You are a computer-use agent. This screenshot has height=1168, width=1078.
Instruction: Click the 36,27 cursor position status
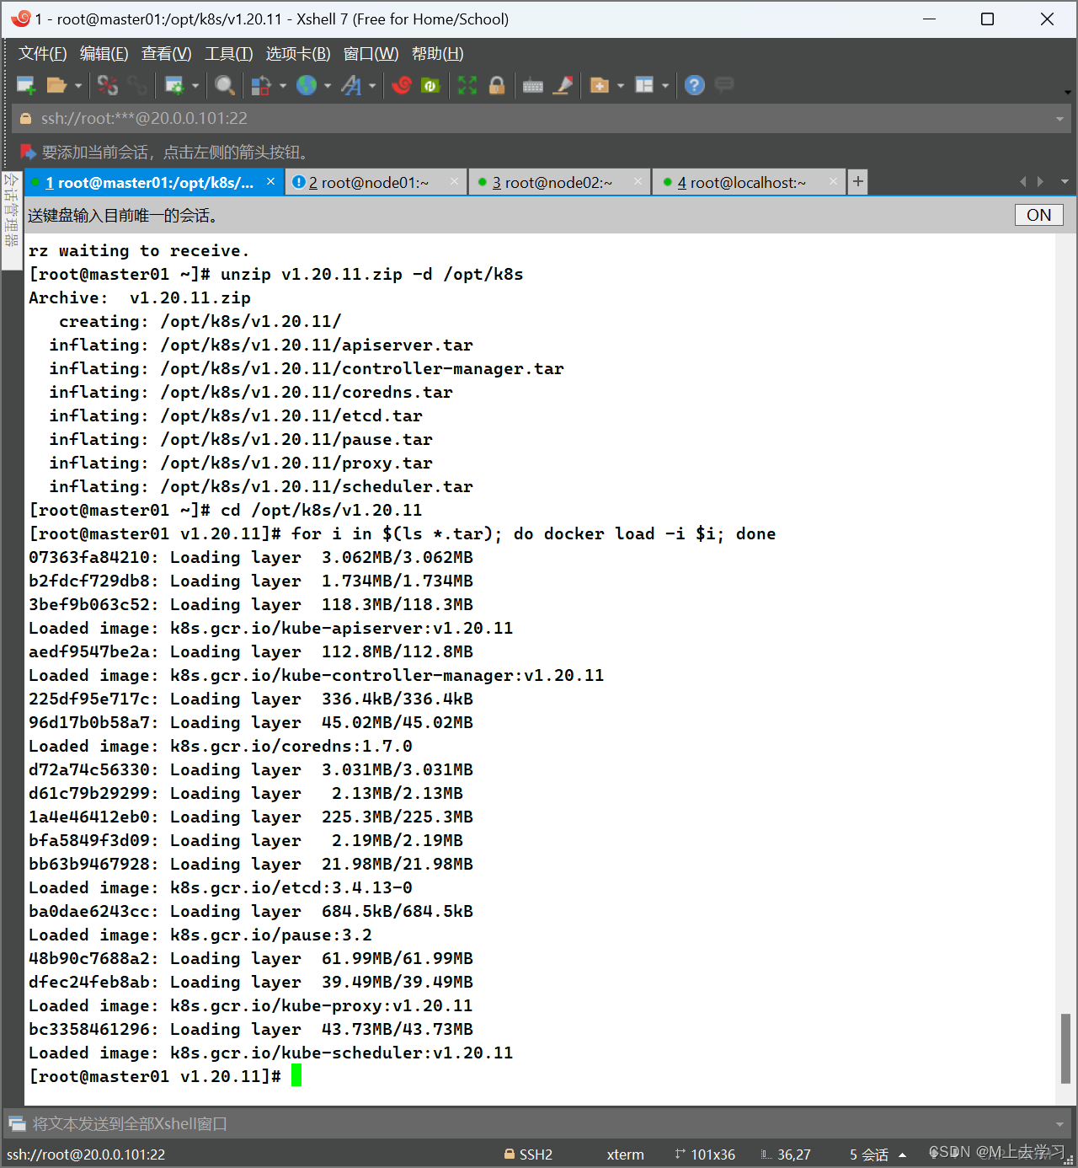(x=786, y=1155)
